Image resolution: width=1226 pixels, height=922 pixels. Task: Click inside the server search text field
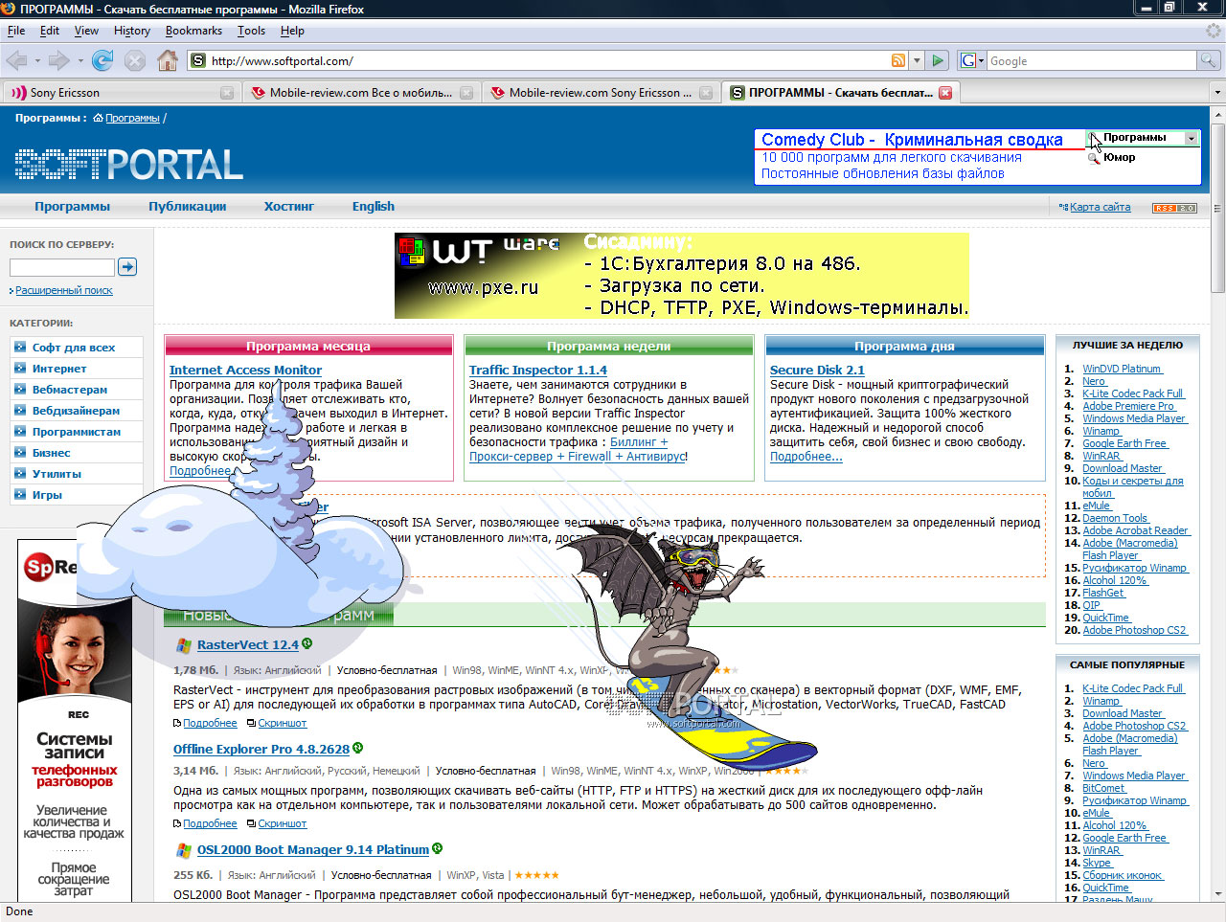click(62, 267)
